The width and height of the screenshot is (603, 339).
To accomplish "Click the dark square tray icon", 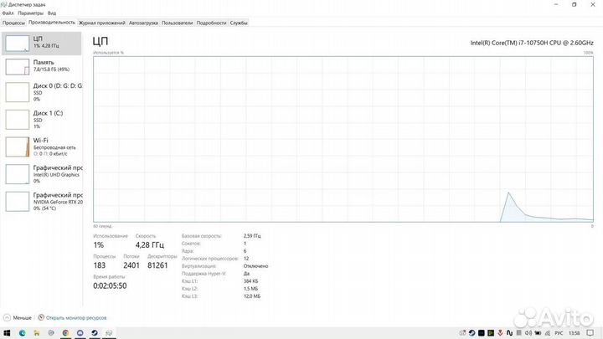I will (481, 333).
